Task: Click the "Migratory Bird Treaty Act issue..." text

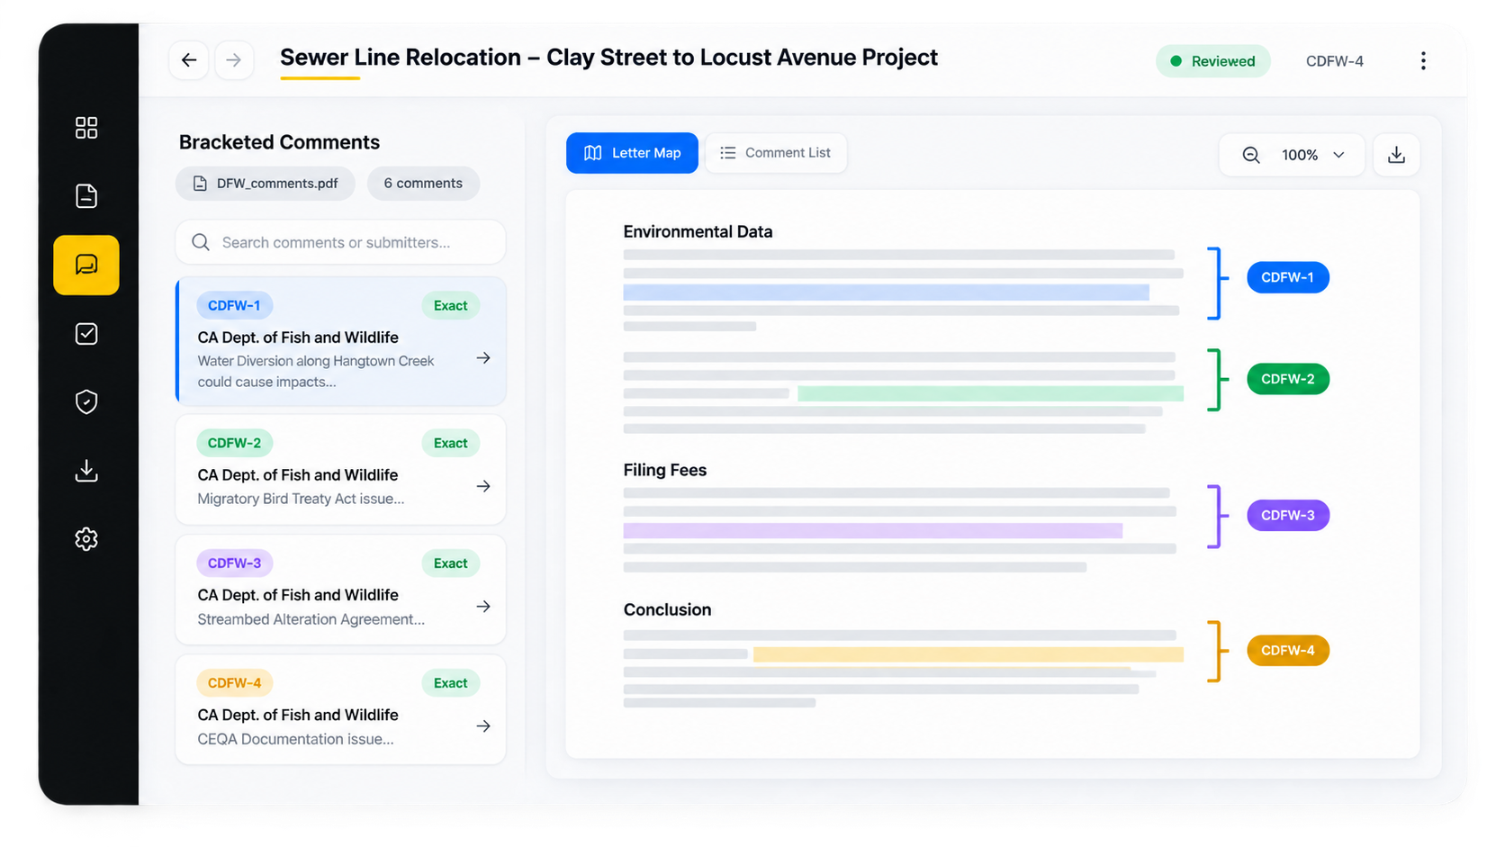Action: [301, 499]
